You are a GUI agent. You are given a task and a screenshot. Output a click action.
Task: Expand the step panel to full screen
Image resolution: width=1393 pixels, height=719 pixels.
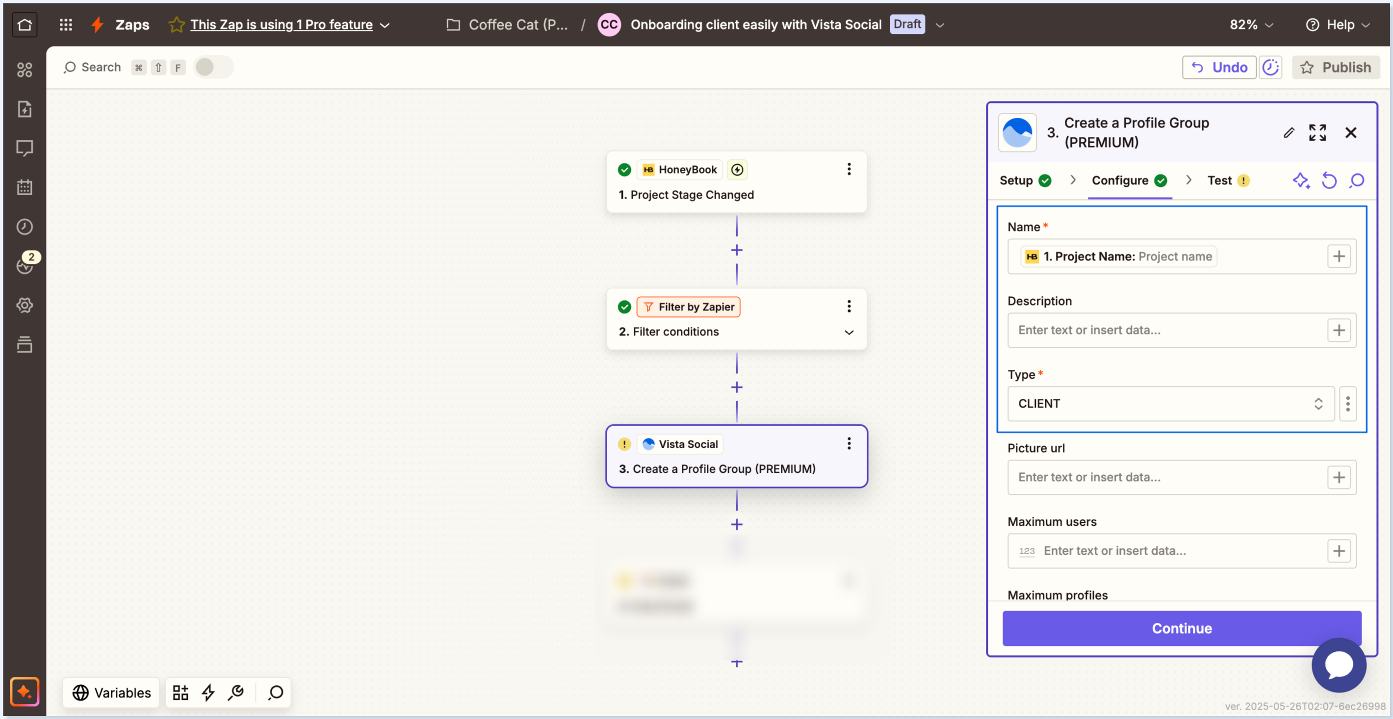[x=1318, y=132]
